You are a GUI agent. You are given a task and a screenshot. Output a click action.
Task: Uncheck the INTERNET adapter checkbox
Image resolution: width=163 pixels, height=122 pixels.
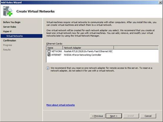[x=49, y=55]
